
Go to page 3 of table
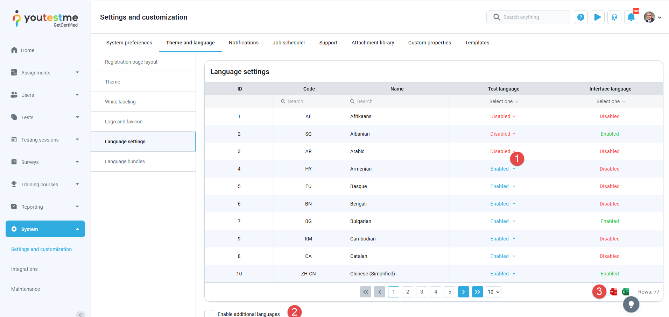[x=422, y=292]
